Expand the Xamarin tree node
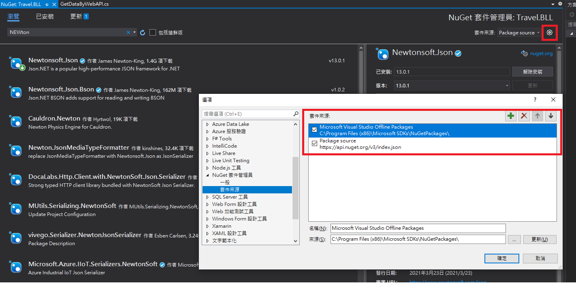This screenshot has height=284, width=576. pyautogui.click(x=208, y=226)
